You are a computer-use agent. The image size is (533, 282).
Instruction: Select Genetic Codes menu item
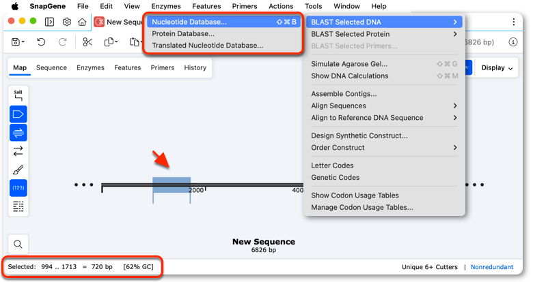[384, 177]
